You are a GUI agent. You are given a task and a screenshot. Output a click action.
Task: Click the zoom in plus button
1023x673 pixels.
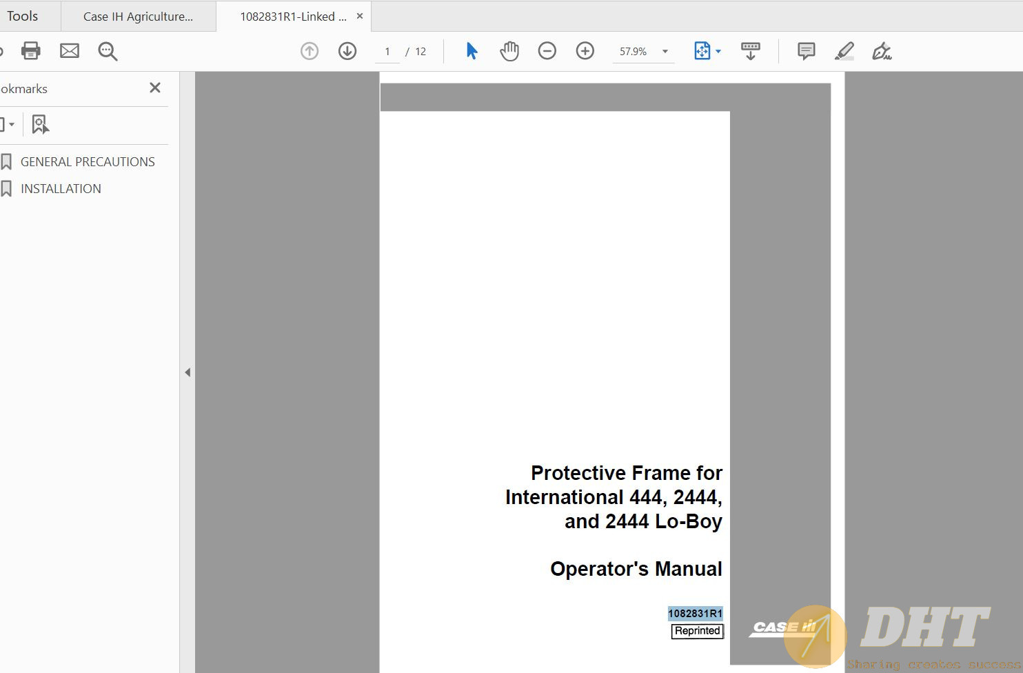(585, 51)
